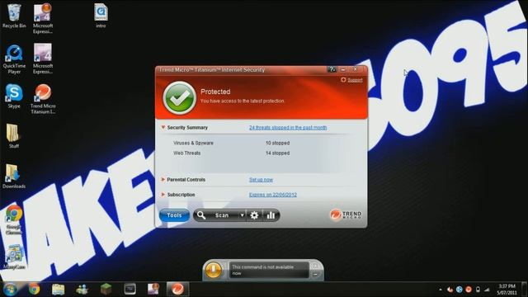528x297 pixels.
Task: Click the blue round tray icon
Action: [459, 290]
